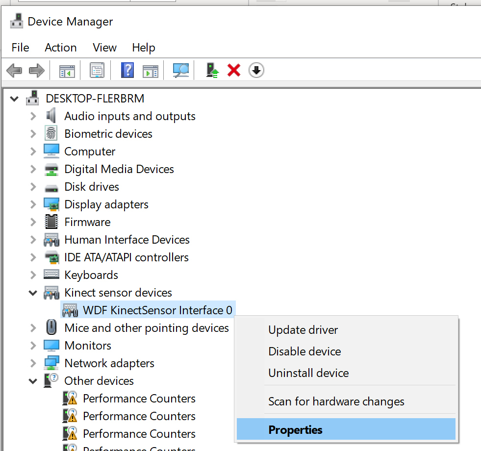Click the Forward arrow toolbar icon
This screenshot has width=481, height=451.
click(36, 70)
